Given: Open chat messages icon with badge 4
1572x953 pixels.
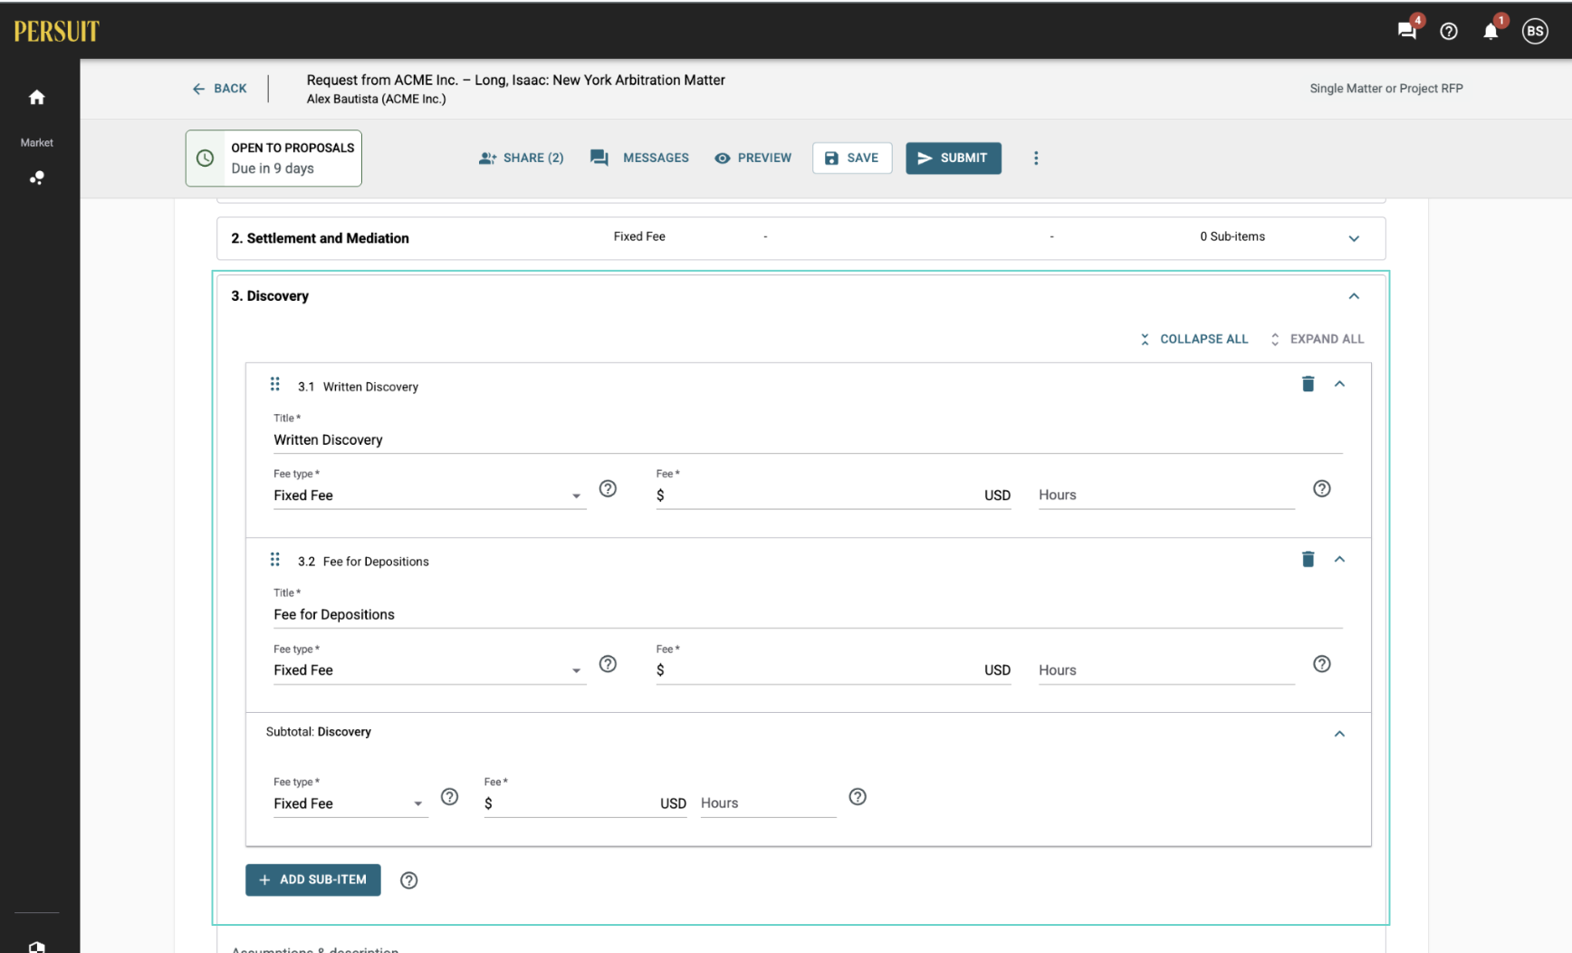Looking at the screenshot, I should coord(1407,31).
